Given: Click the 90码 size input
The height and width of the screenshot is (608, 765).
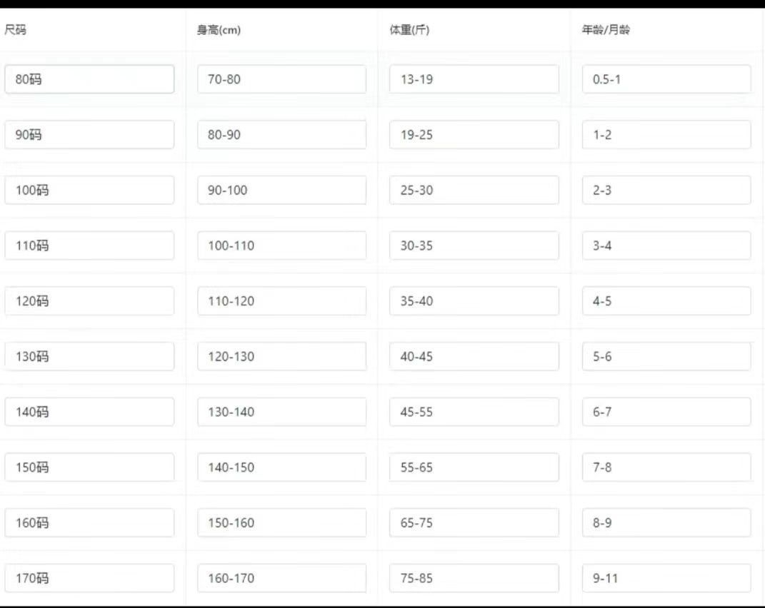Looking at the screenshot, I should pyautogui.click(x=89, y=135).
